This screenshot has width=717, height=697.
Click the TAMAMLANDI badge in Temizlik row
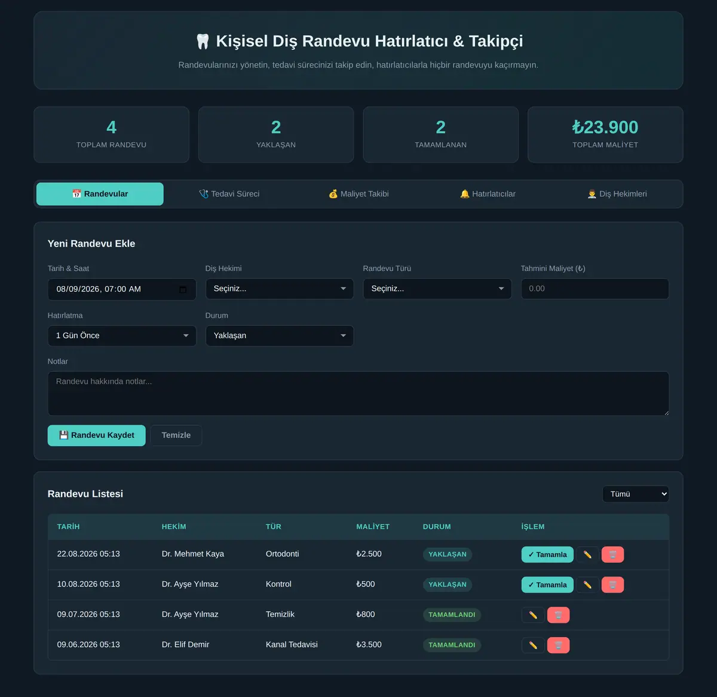[452, 615]
